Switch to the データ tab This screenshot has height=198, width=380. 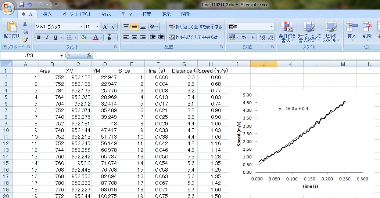[127, 14]
